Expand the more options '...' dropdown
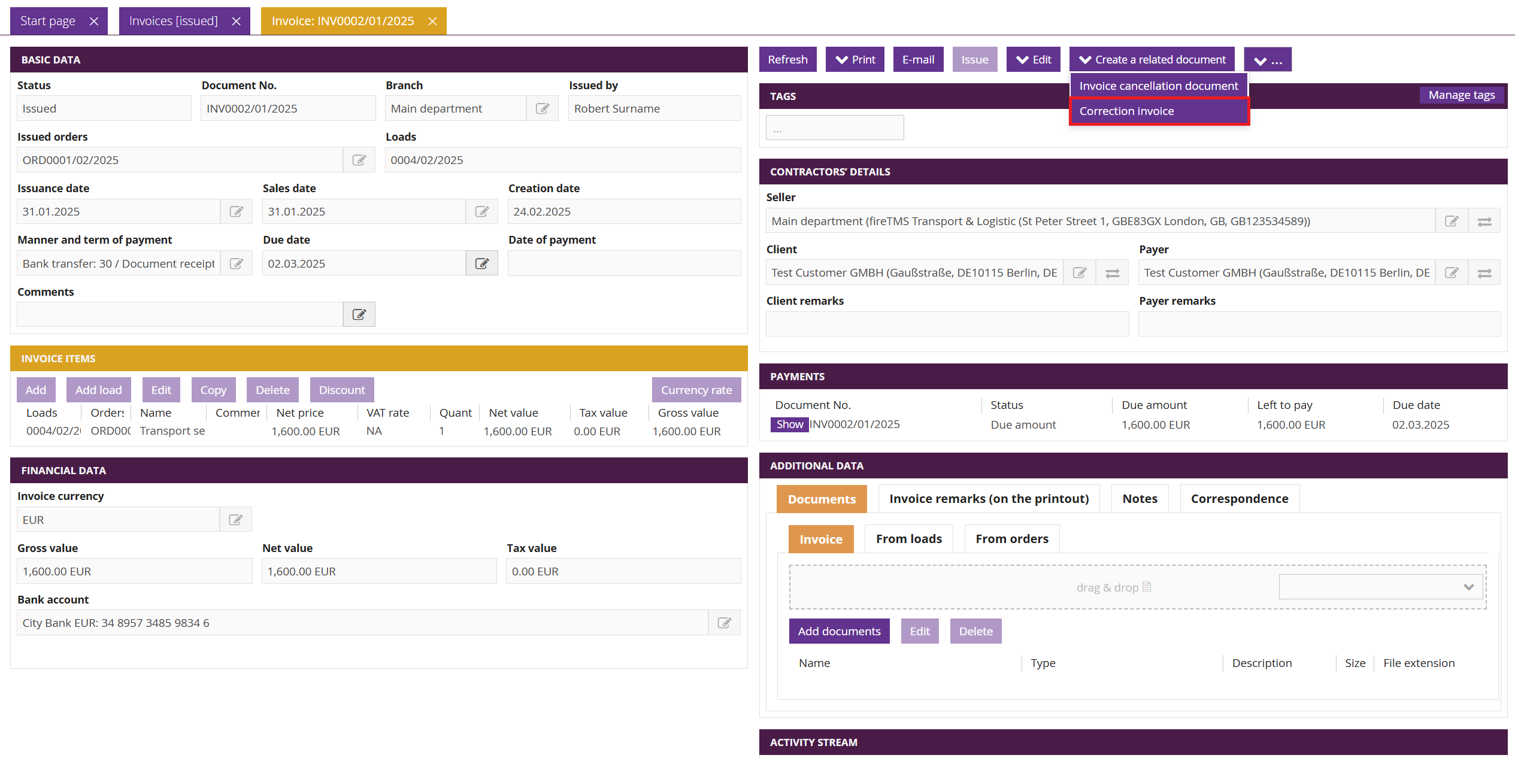The image size is (1515, 758). (x=1268, y=60)
